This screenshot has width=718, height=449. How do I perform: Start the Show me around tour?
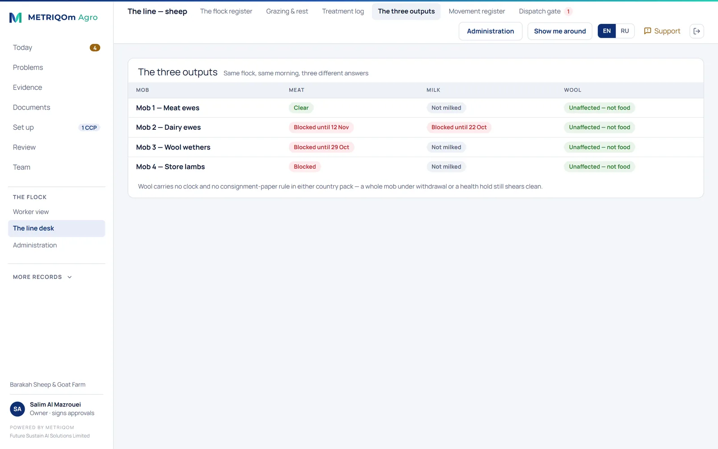(x=560, y=31)
